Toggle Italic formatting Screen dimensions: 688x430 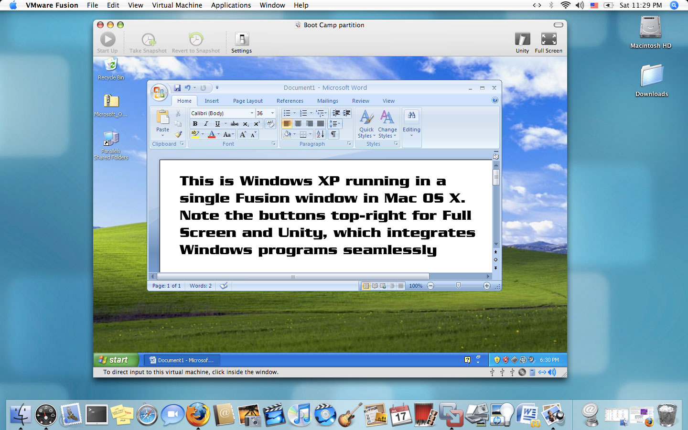coord(206,124)
